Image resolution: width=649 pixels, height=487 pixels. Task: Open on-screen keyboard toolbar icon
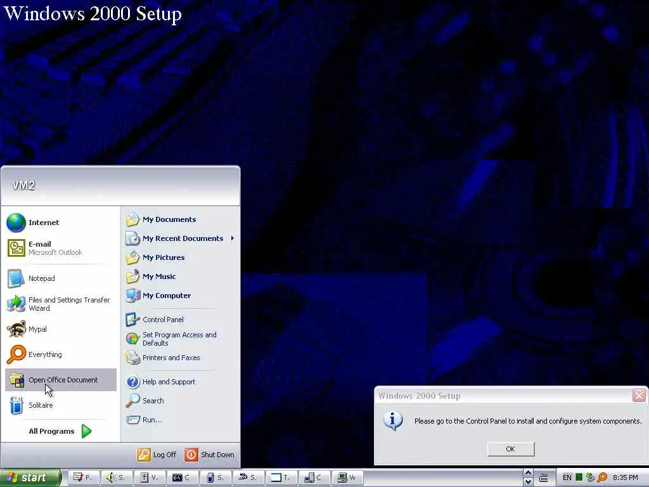click(544, 478)
